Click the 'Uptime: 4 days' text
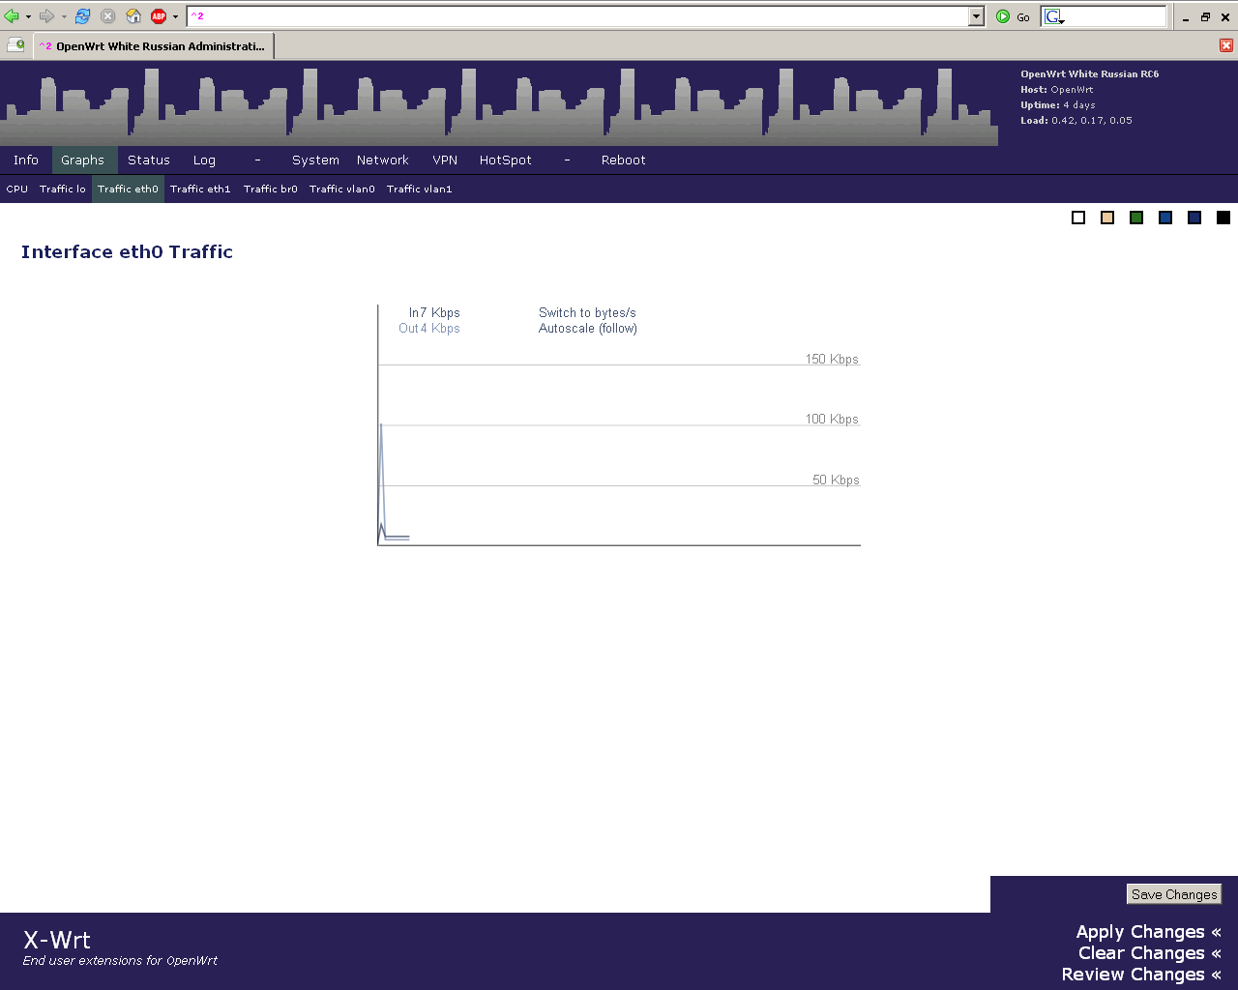Screen dimensions: 1238x990 (1058, 105)
